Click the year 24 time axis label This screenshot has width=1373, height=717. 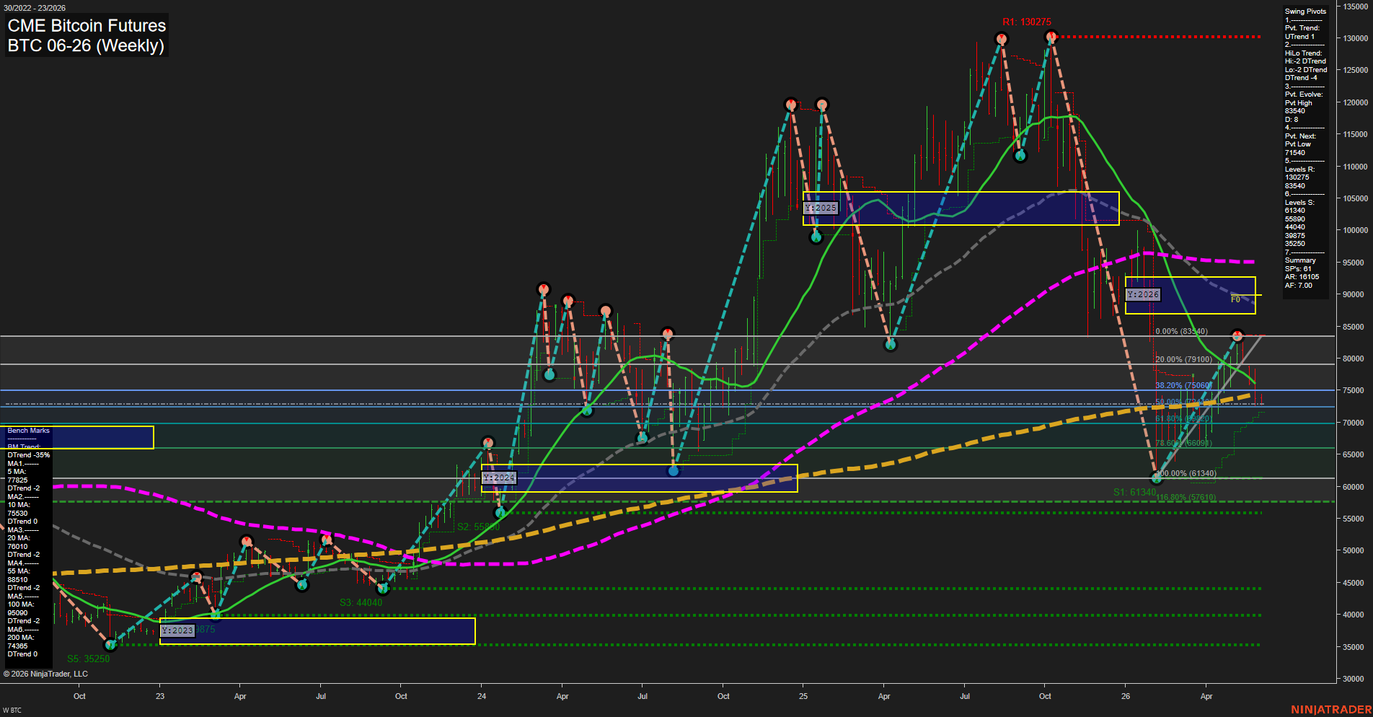click(482, 696)
